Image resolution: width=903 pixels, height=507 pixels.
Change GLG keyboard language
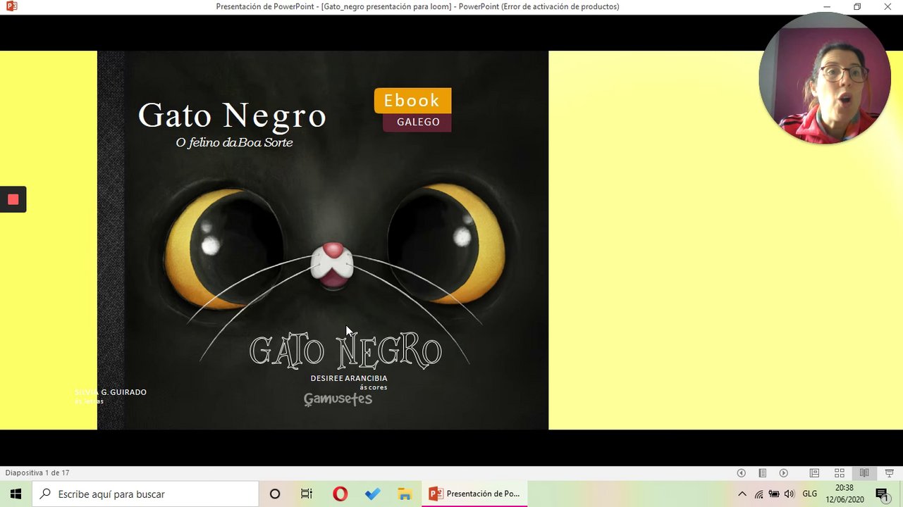809,494
